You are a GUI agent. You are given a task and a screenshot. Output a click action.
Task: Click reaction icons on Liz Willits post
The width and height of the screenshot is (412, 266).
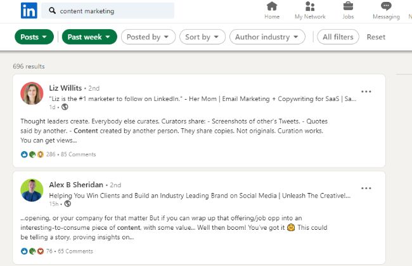click(32, 154)
